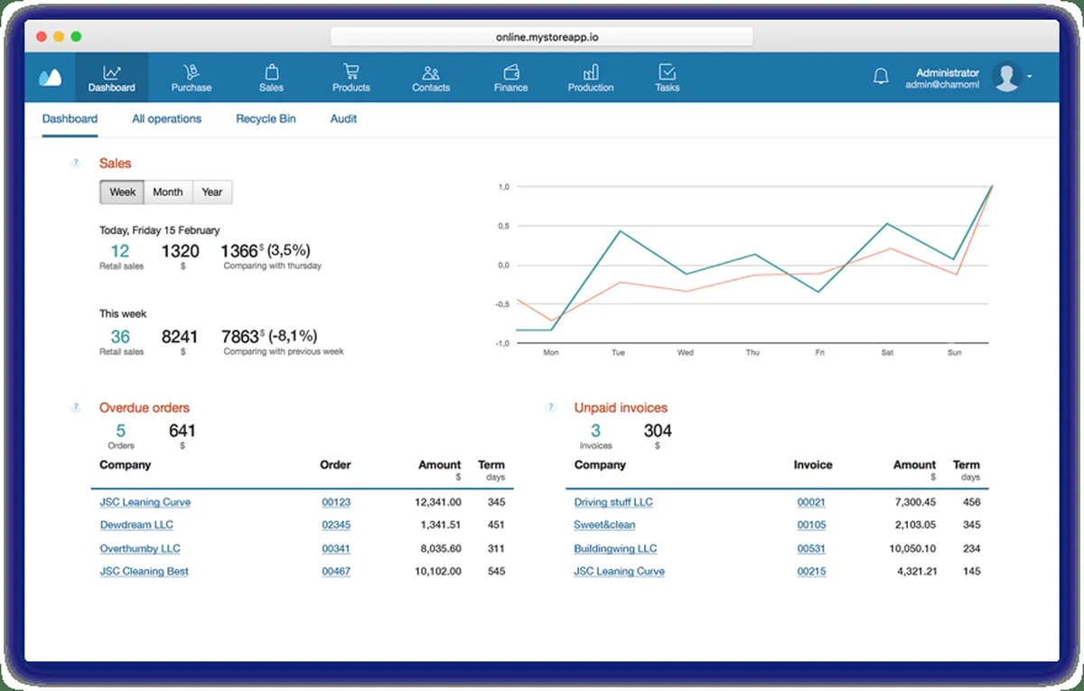Click the notification bell icon
This screenshot has height=691, width=1084.
881,77
